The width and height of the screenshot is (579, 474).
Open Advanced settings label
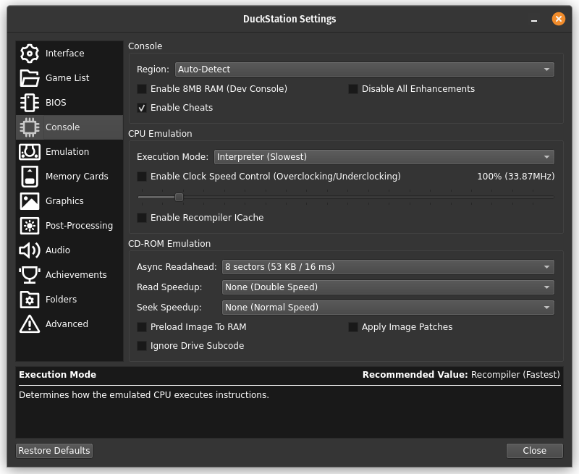coord(67,324)
